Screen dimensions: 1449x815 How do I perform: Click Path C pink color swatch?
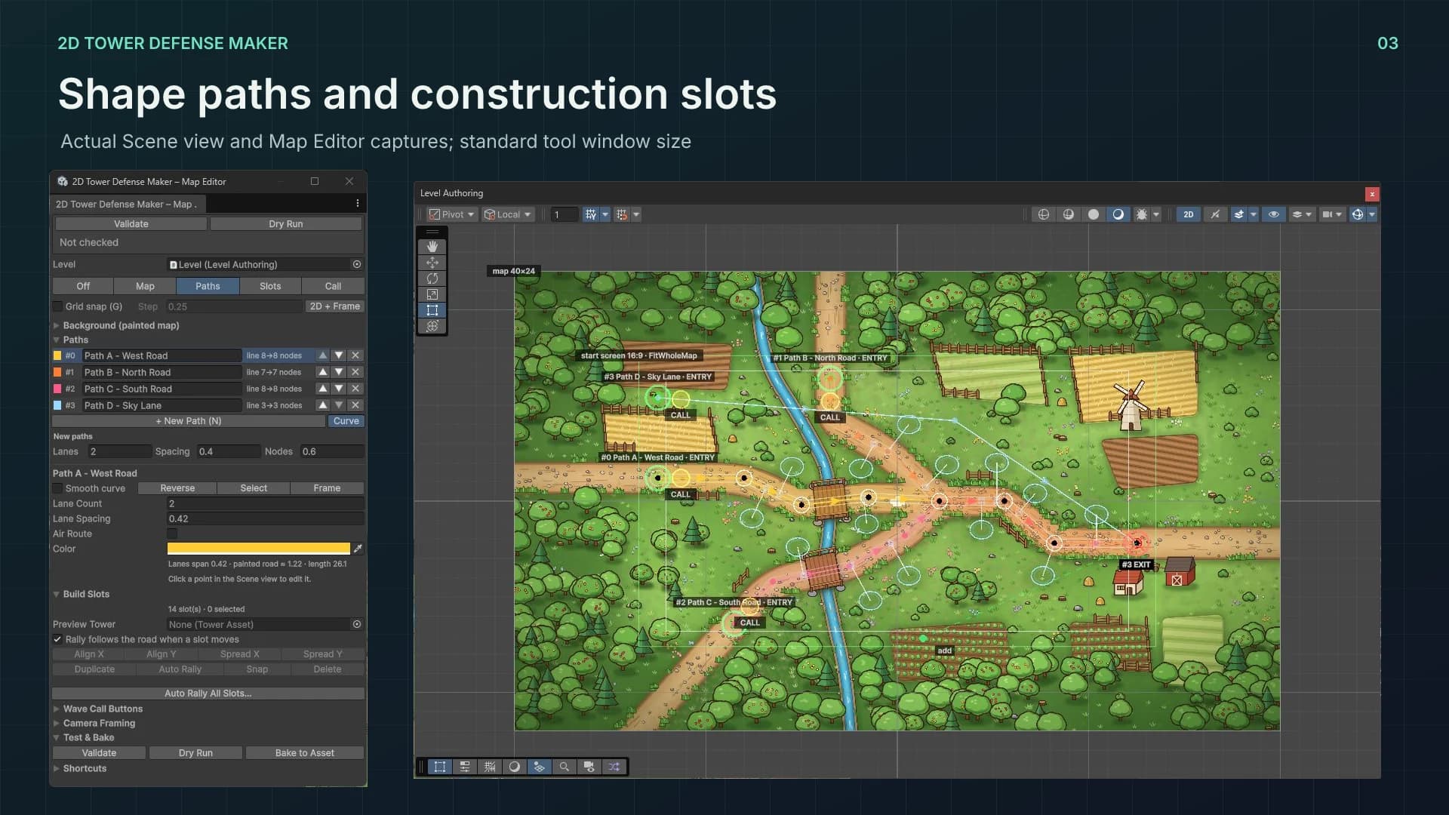57,389
